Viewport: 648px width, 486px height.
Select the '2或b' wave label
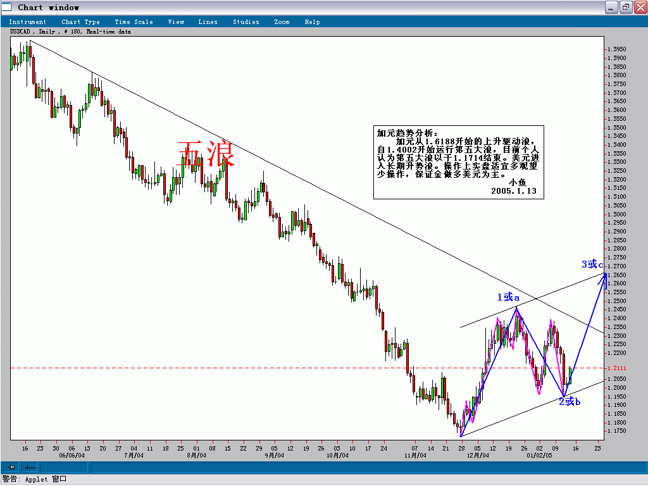tap(570, 401)
